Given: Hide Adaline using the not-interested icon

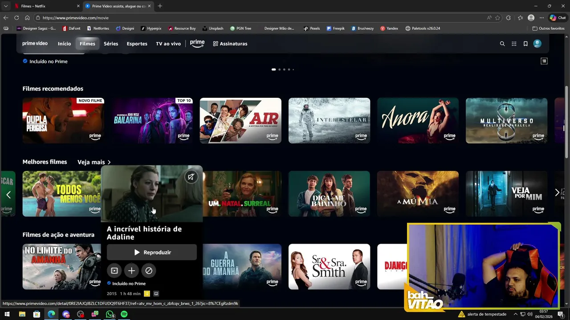Looking at the screenshot, I should [x=149, y=270].
